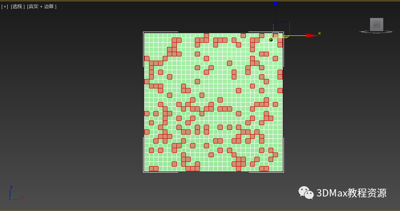Open the 透视 viewport view menu
The image size is (400, 211).
[18, 6]
